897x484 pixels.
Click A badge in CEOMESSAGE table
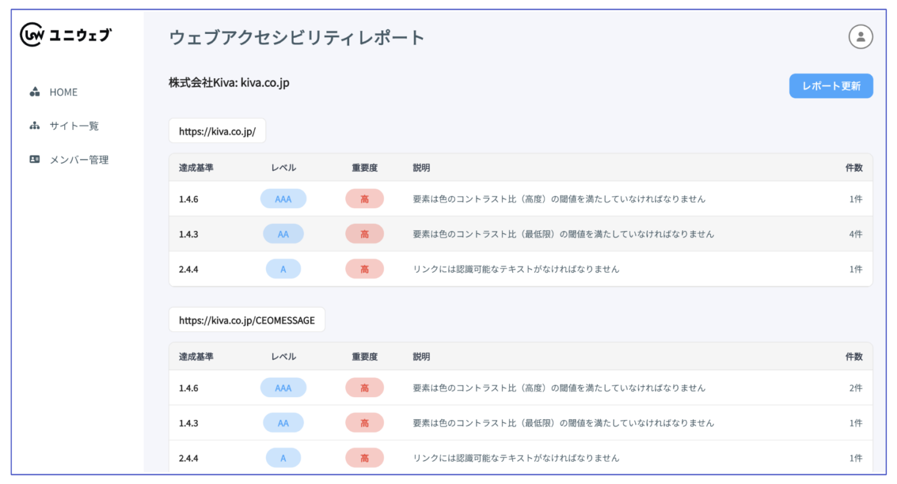click(x=283, y=458)
